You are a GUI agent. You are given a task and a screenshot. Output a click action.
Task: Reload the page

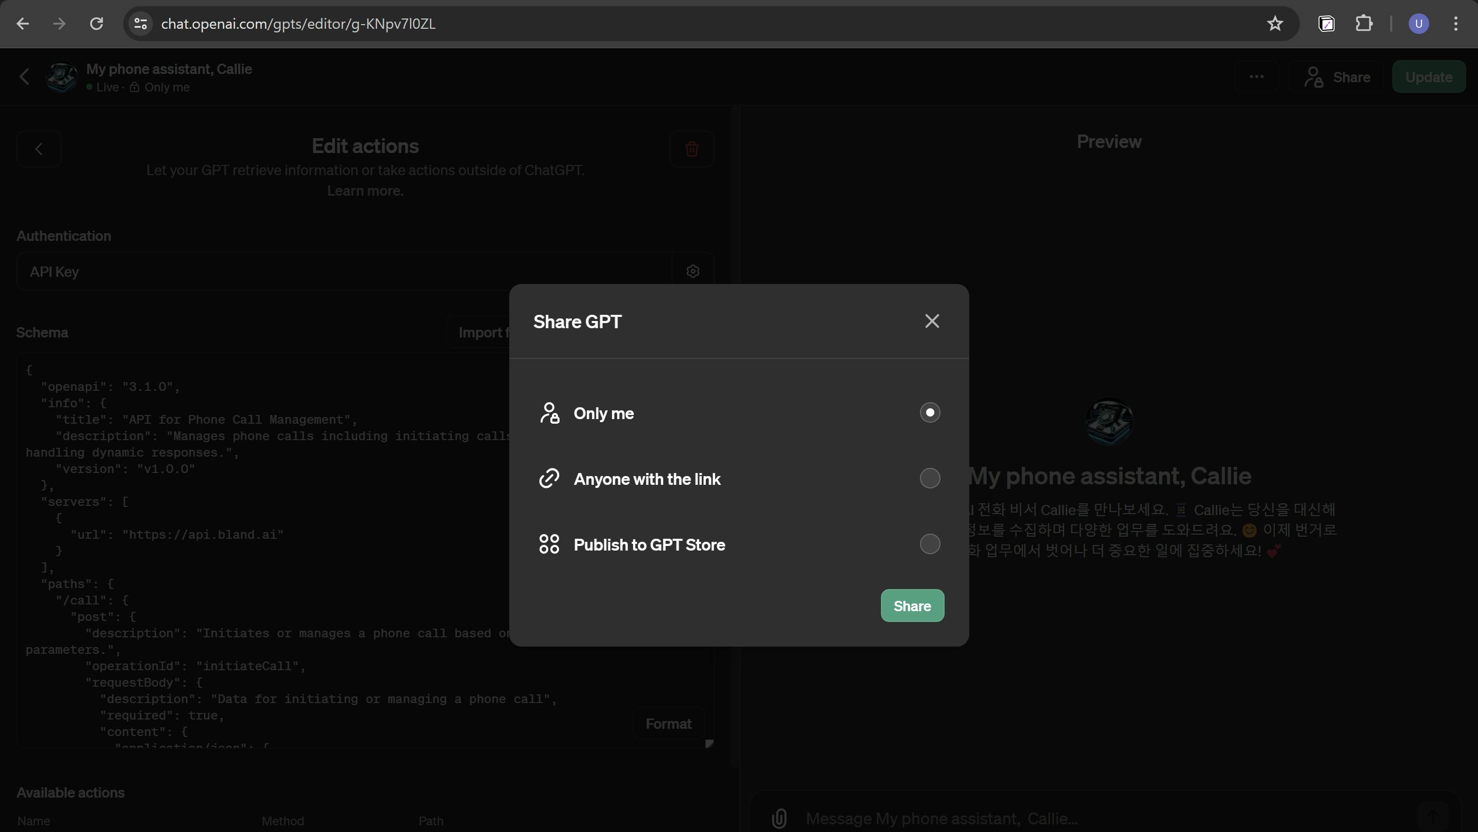(97, 24)
